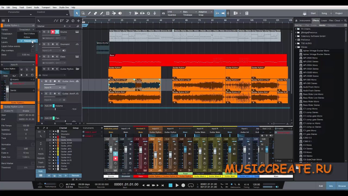The height and width of the screenshot is (196, 348).
Task: Switch to the Instruments browser tab
Action: pyautogui.click(x=305, y=21)
